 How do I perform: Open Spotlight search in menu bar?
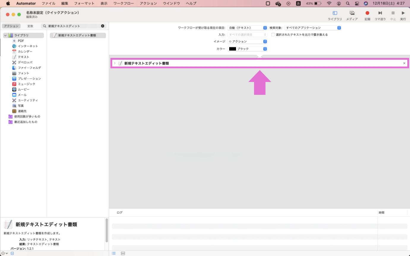[x=348, y=4]
